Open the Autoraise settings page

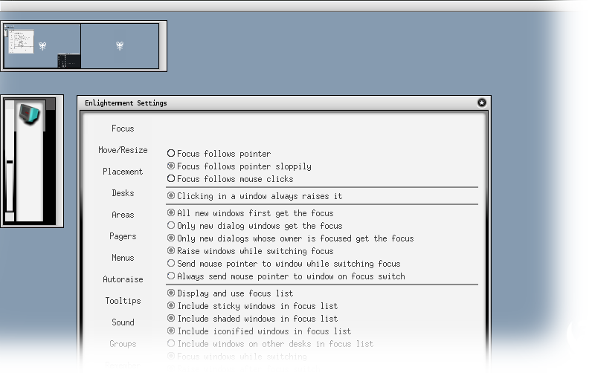[123, 280]
